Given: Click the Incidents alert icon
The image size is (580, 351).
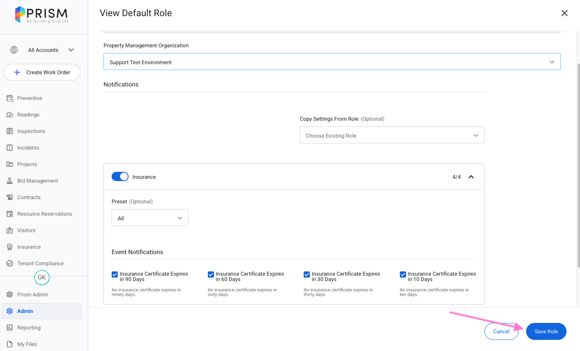Looking at the screenshot, I should point(10,148).
